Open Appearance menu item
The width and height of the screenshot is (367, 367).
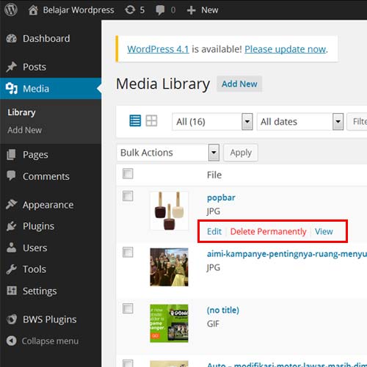(48, 205)
